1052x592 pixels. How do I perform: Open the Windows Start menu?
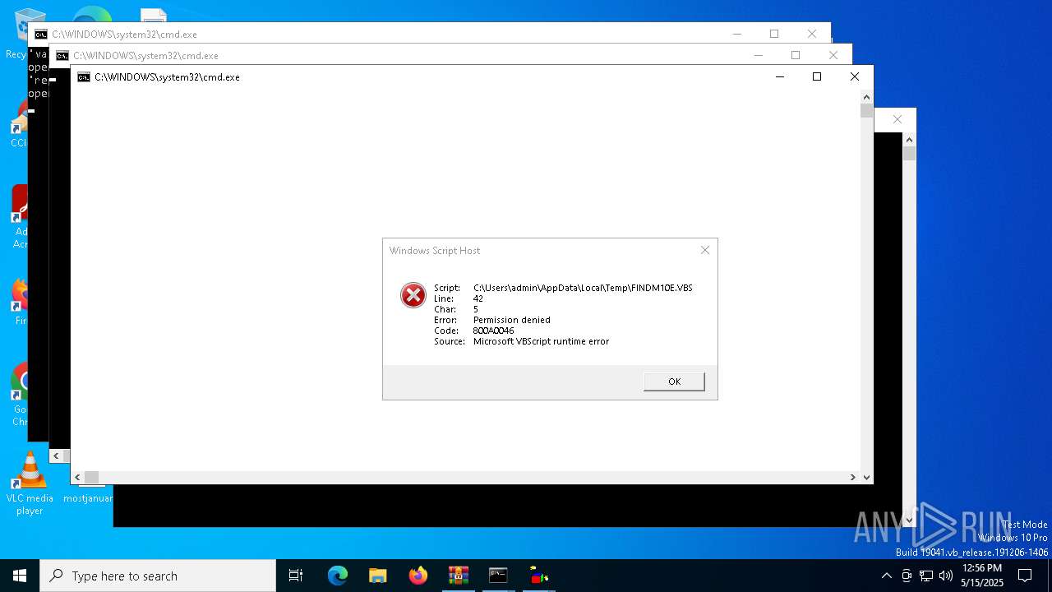[20, 576]
